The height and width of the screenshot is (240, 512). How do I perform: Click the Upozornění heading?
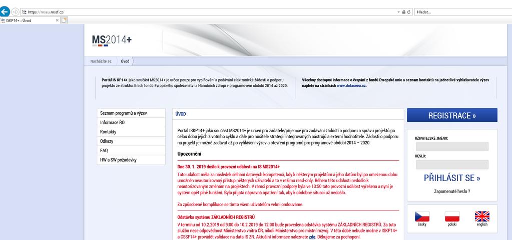(x=189, y=154)
